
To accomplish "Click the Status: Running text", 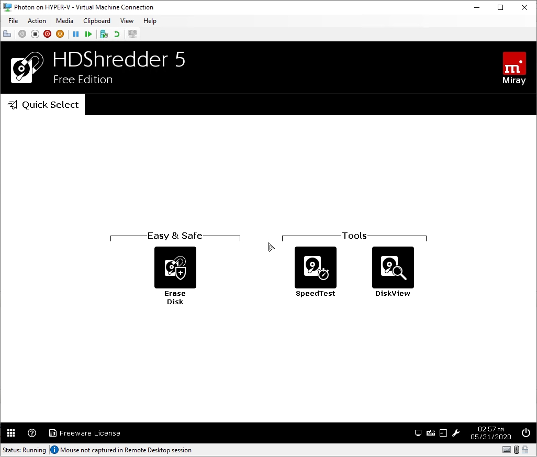I will 24,450.
